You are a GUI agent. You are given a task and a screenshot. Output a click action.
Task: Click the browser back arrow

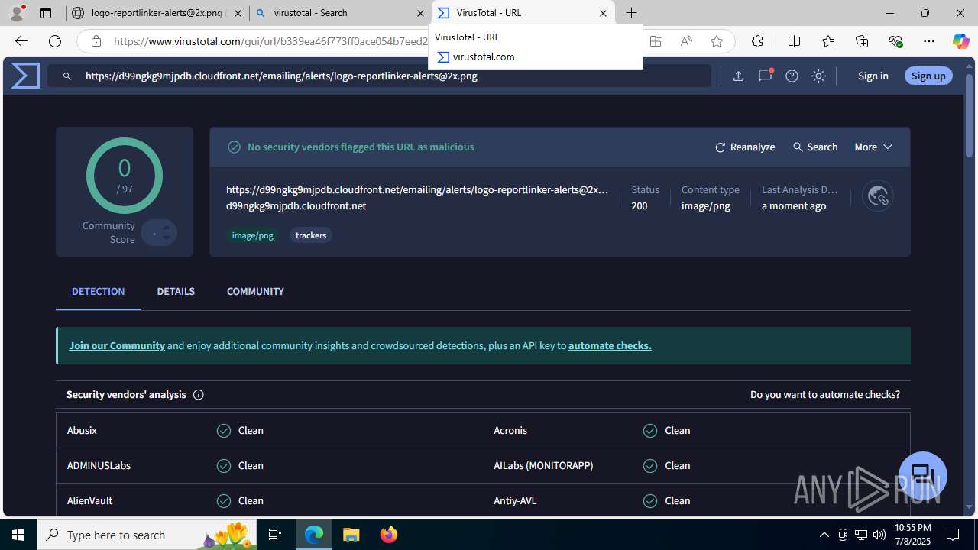pos(21,41)
